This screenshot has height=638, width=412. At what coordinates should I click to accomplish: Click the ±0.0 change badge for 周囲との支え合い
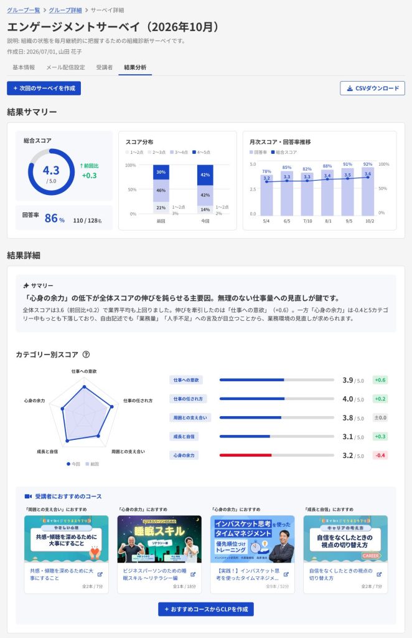pos(380,417)
